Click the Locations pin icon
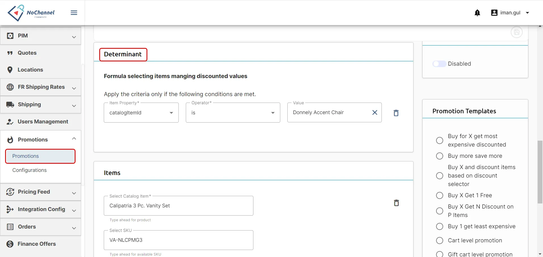 pyautogui.click(x=10, y=70)
